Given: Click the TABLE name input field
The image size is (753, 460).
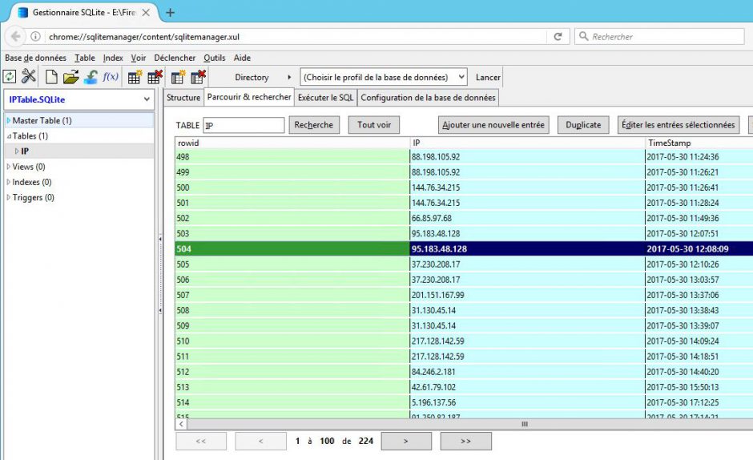Looking at the screenshot, I should point(244,125).
